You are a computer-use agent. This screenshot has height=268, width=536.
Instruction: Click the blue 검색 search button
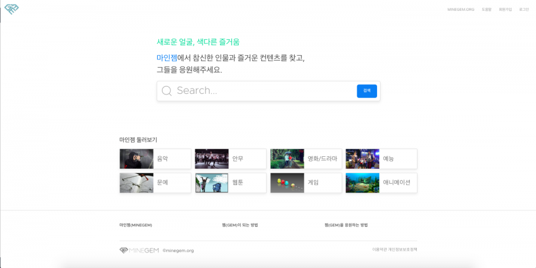tap(367, 91)
